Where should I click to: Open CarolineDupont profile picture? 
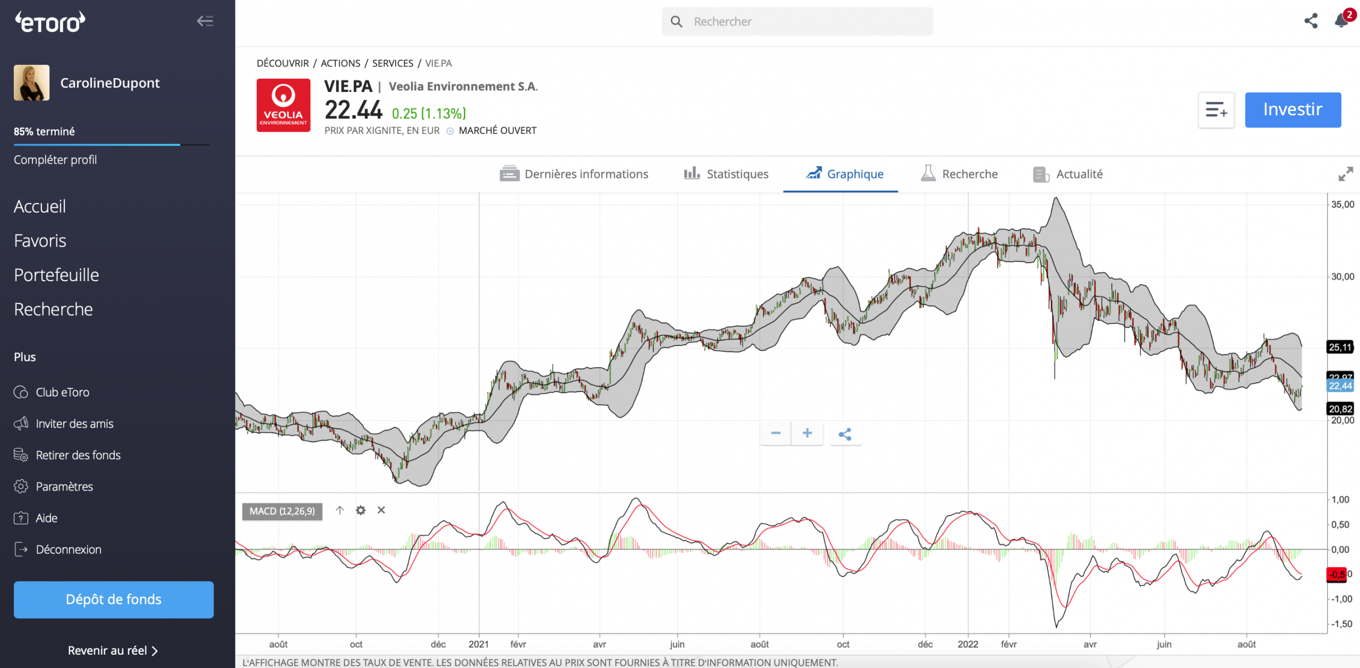point(31,83)
